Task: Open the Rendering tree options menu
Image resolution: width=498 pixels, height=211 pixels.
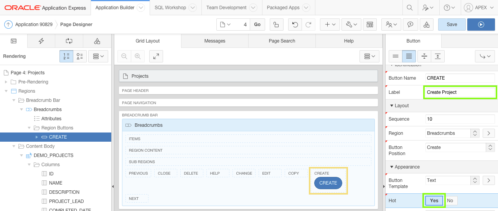Action: [99, 56]
